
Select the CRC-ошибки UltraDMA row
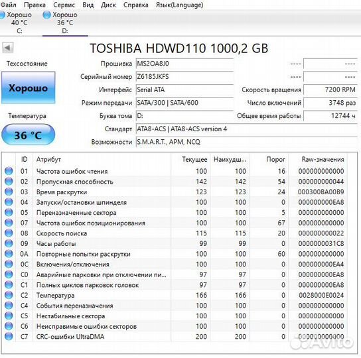pyautogui.click(x=175, y=336)
